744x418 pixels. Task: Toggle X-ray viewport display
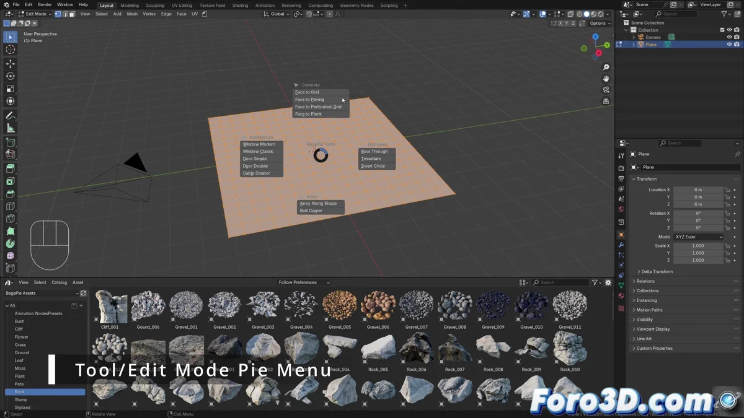point(570,14)
